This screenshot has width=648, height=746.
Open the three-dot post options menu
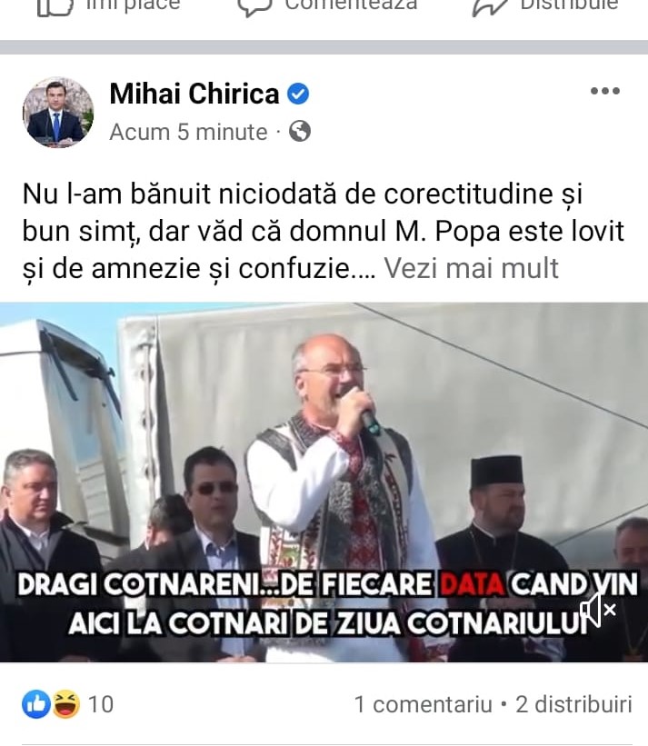[x=604, y=91]
